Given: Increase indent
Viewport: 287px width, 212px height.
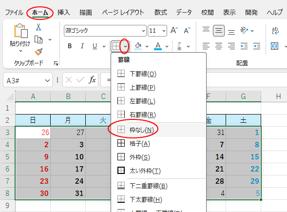Looking at the screenshot, I should (257, 46).
